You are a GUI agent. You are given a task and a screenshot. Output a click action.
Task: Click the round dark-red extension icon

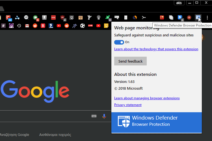pyautogui.click(x=189, y=17)
